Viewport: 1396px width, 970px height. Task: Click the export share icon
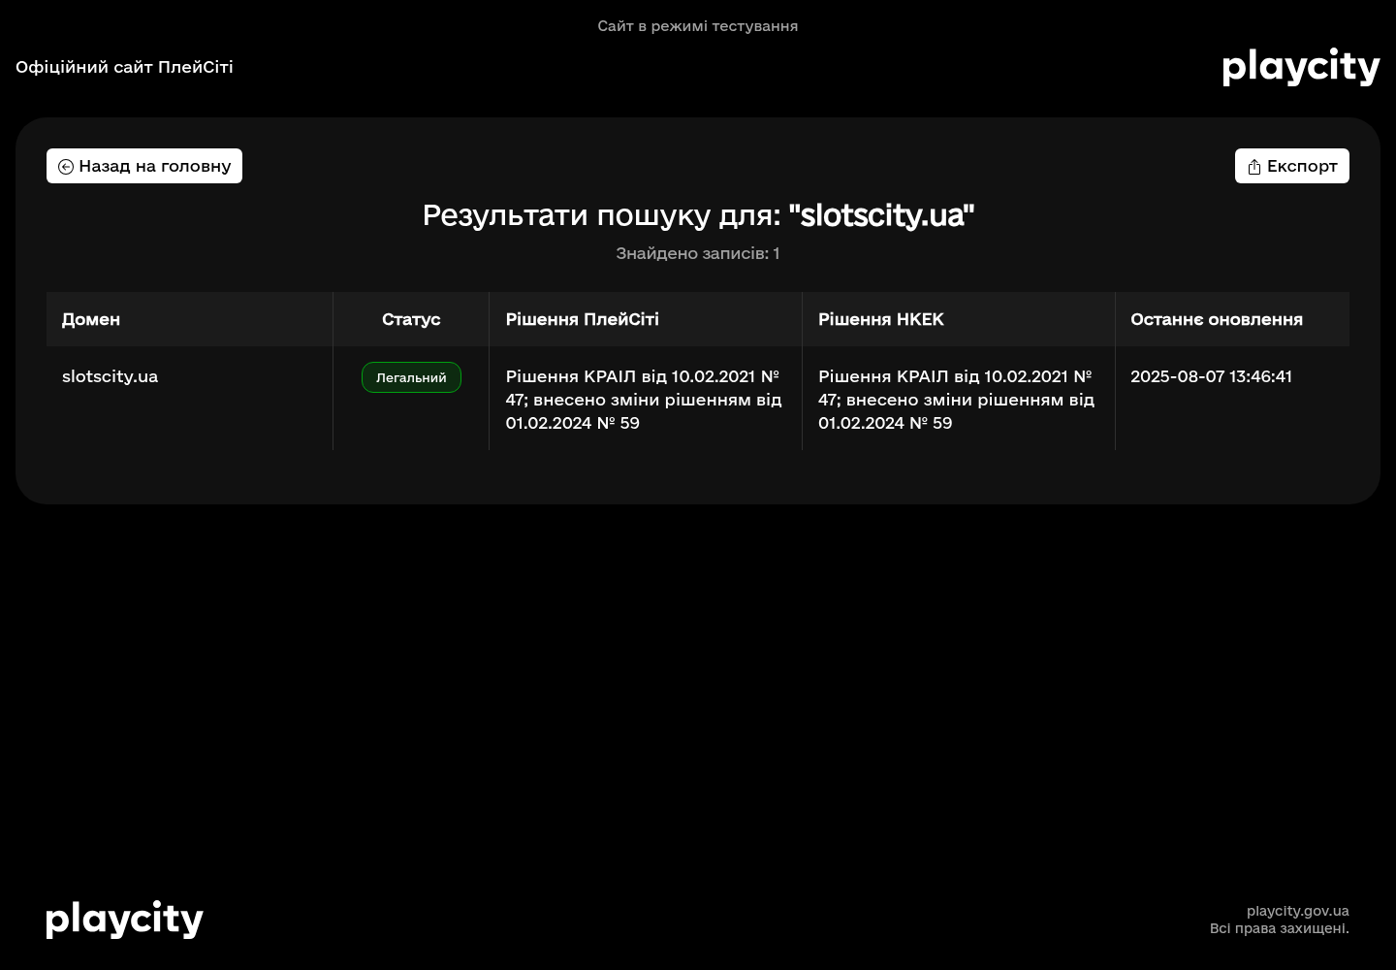tap(1254, 167)
